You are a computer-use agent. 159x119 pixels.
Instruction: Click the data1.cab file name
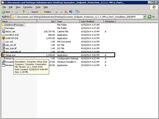point(10,32)
